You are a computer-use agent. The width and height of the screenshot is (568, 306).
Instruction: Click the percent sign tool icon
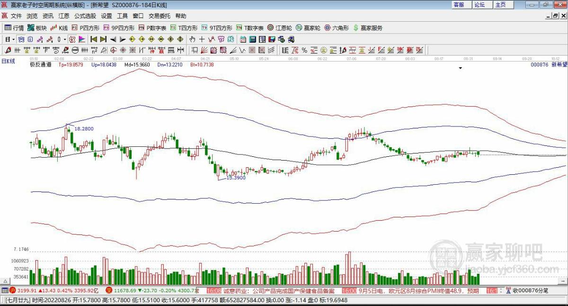pyautogui.click(x=304, y=50)
